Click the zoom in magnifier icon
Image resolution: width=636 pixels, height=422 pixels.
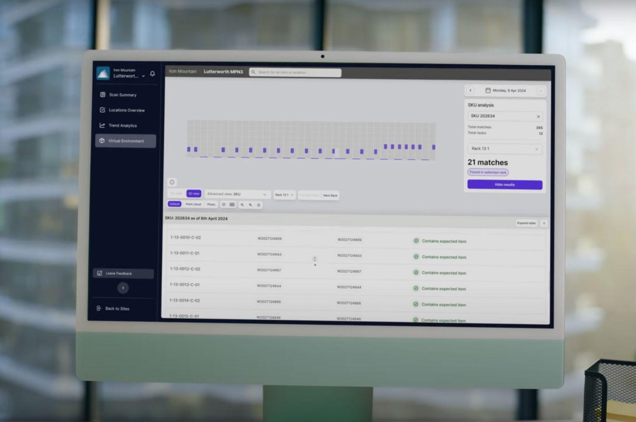pyautogui.click(x=250, y=205)
